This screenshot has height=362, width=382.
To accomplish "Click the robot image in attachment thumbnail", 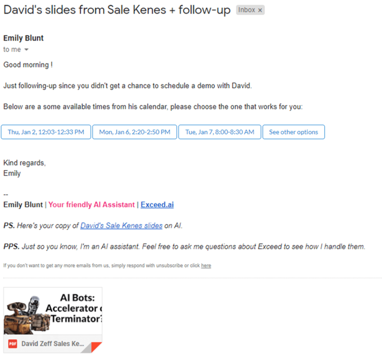I will click(x=27, y=315).
